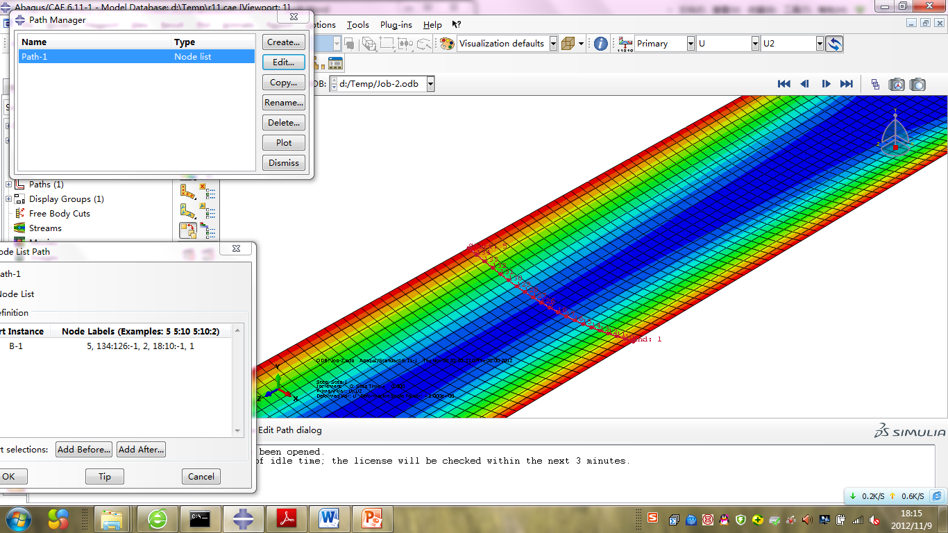Click the volume speaker tray icon
This screenshot has width=948, height=533.
coord(808,520)
